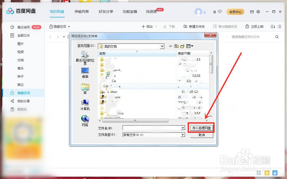The width and height of the screenshot is (287, 179).
Task: Select 网络 in places bar
Action: pyautogui.click(x=85, y=121)
